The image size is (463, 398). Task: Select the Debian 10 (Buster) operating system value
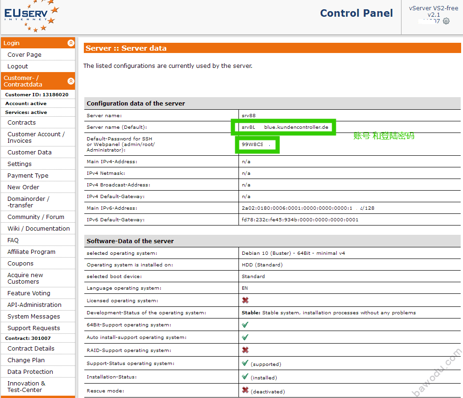pyautogui.click(x=293, y=253)
